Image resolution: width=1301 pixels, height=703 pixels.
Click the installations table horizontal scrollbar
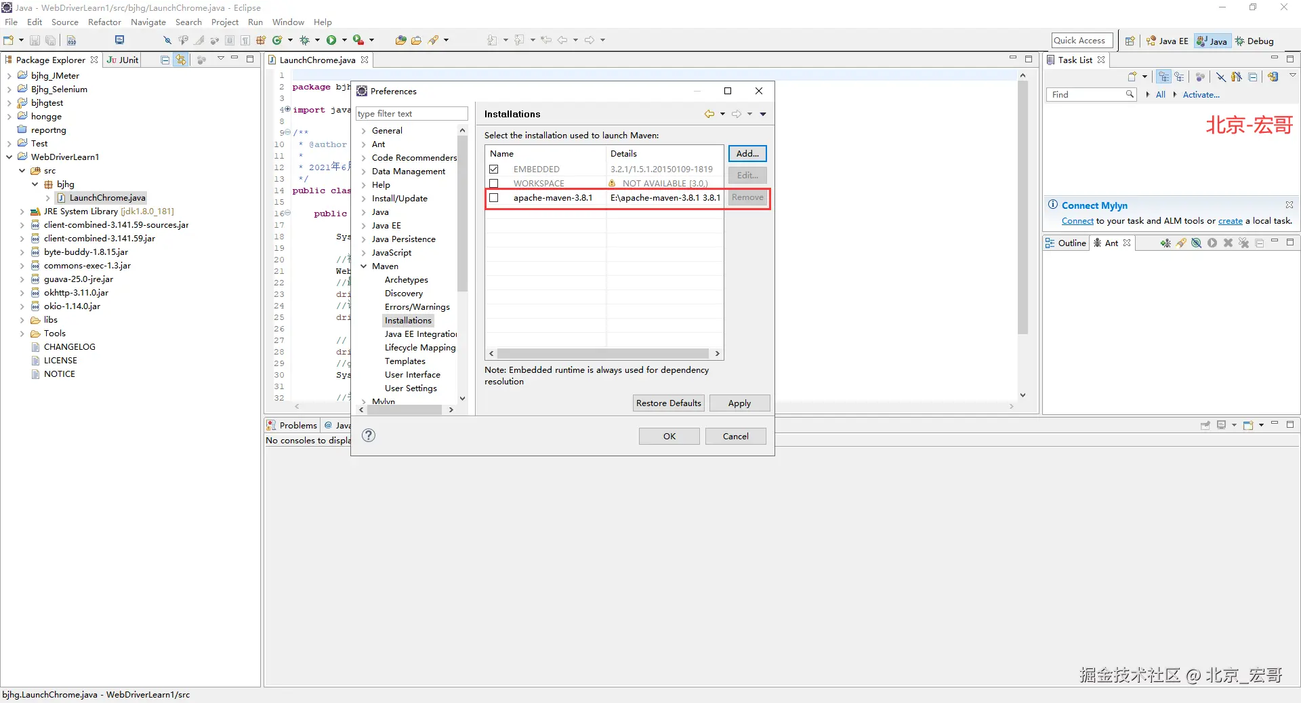pos(603,354)
